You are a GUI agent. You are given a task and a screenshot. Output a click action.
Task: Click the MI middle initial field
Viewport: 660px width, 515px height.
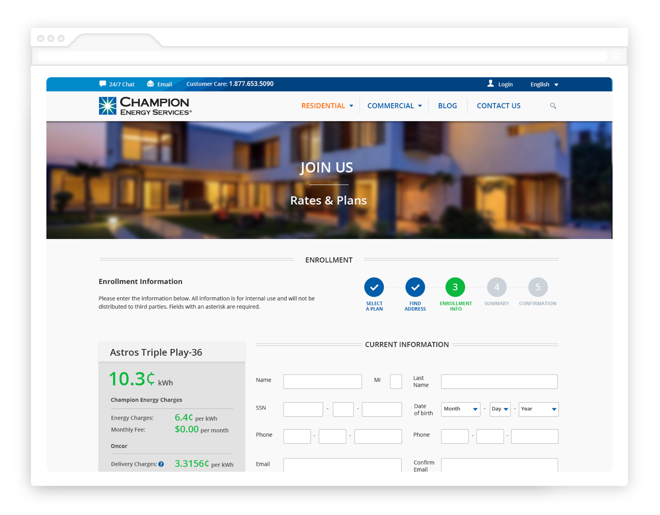396,382
